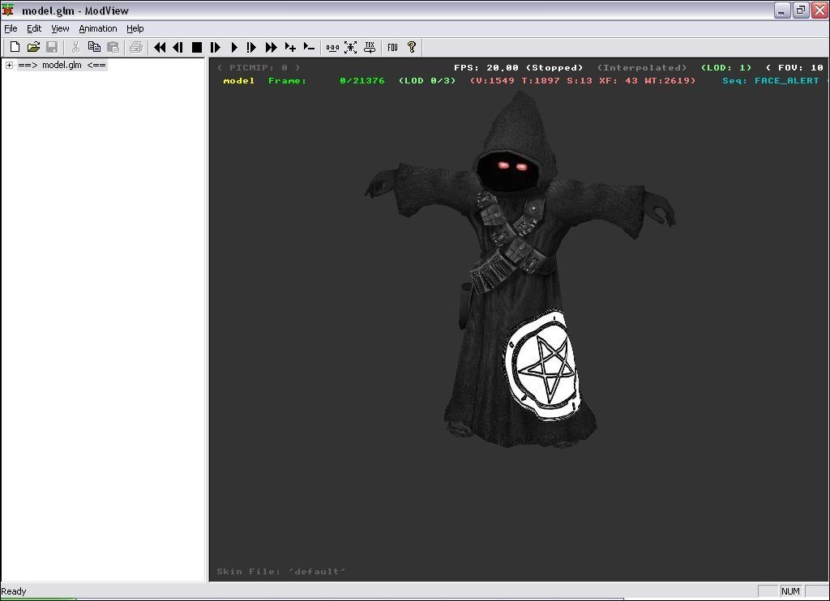Click the New file toolbar icon
The width and height of the screenshot is (830, 601).
(x=15, y=48)
